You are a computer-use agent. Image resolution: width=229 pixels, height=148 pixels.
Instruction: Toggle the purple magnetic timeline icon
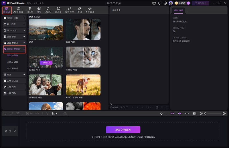pyautogui.click(x=180, y=113)
